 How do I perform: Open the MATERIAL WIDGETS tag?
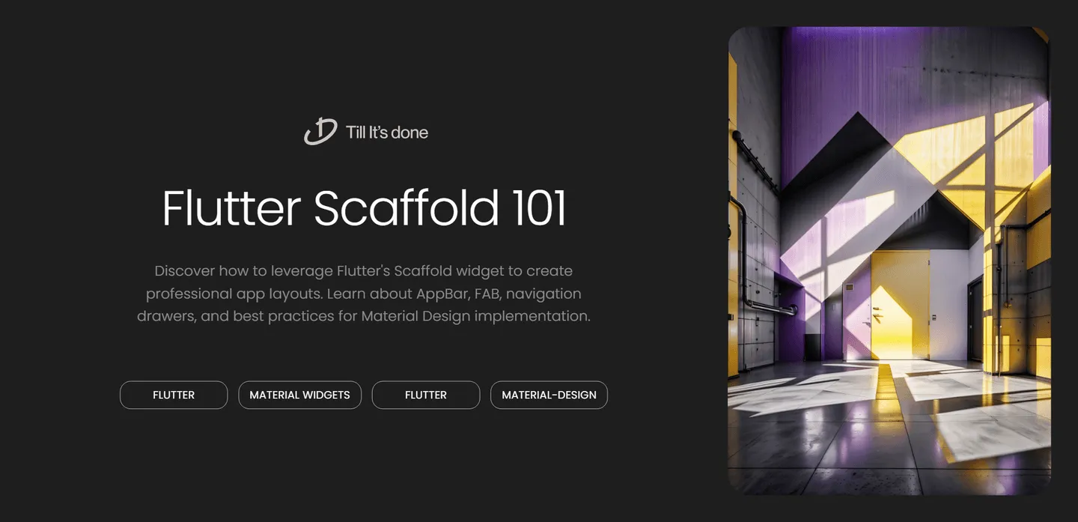coord(299,395)
